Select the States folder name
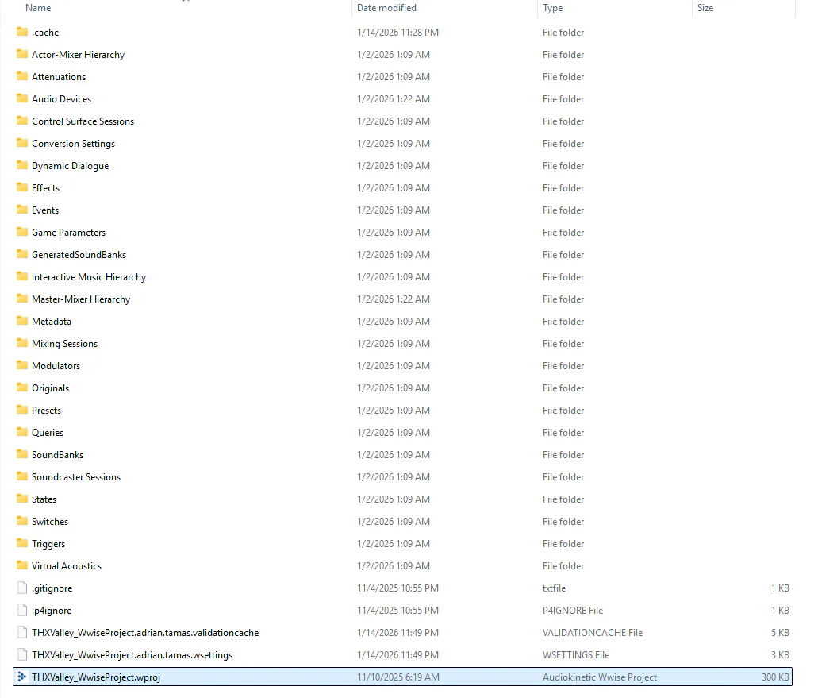 click(44, 499)
